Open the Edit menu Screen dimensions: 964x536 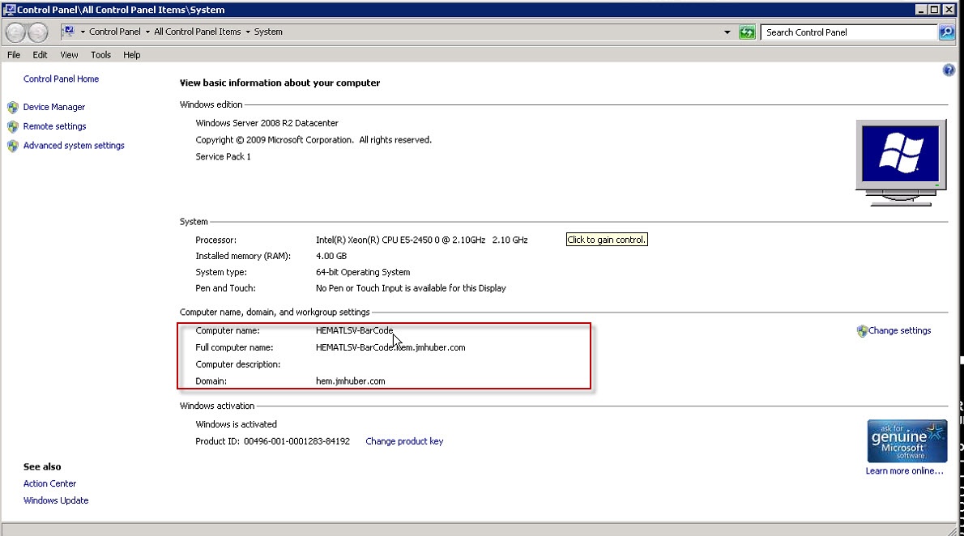coord(40,55)
